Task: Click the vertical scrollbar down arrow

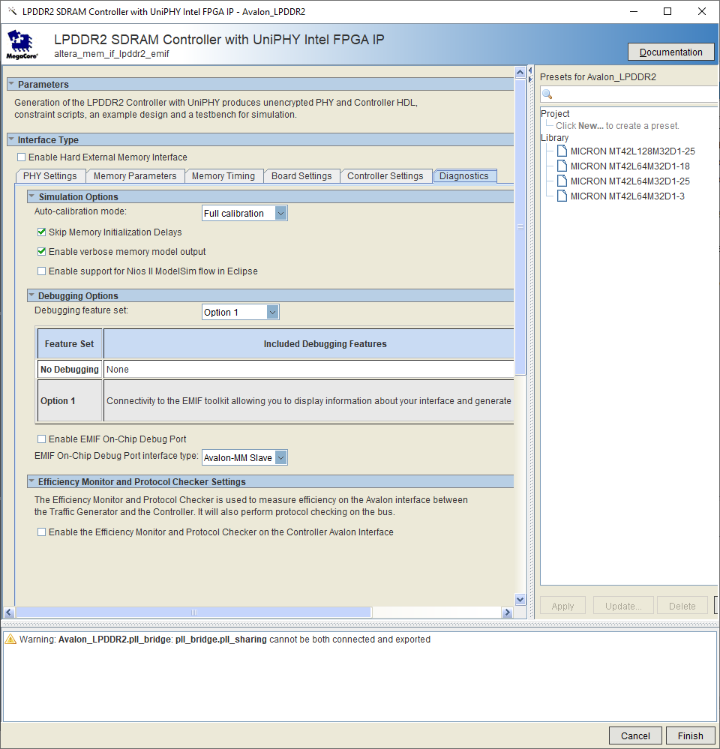Action: tap(520, 599)
